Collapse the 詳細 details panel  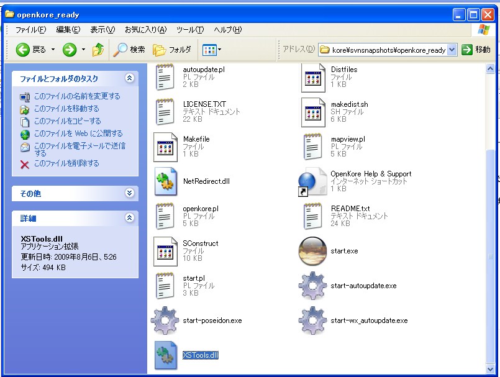point(129,218)
